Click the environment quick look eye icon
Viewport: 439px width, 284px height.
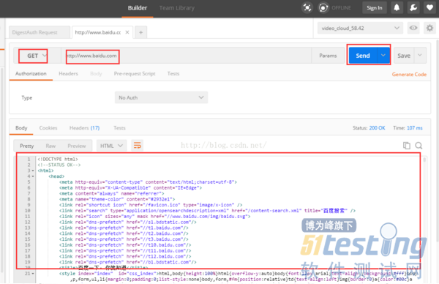tap(413, 28)
